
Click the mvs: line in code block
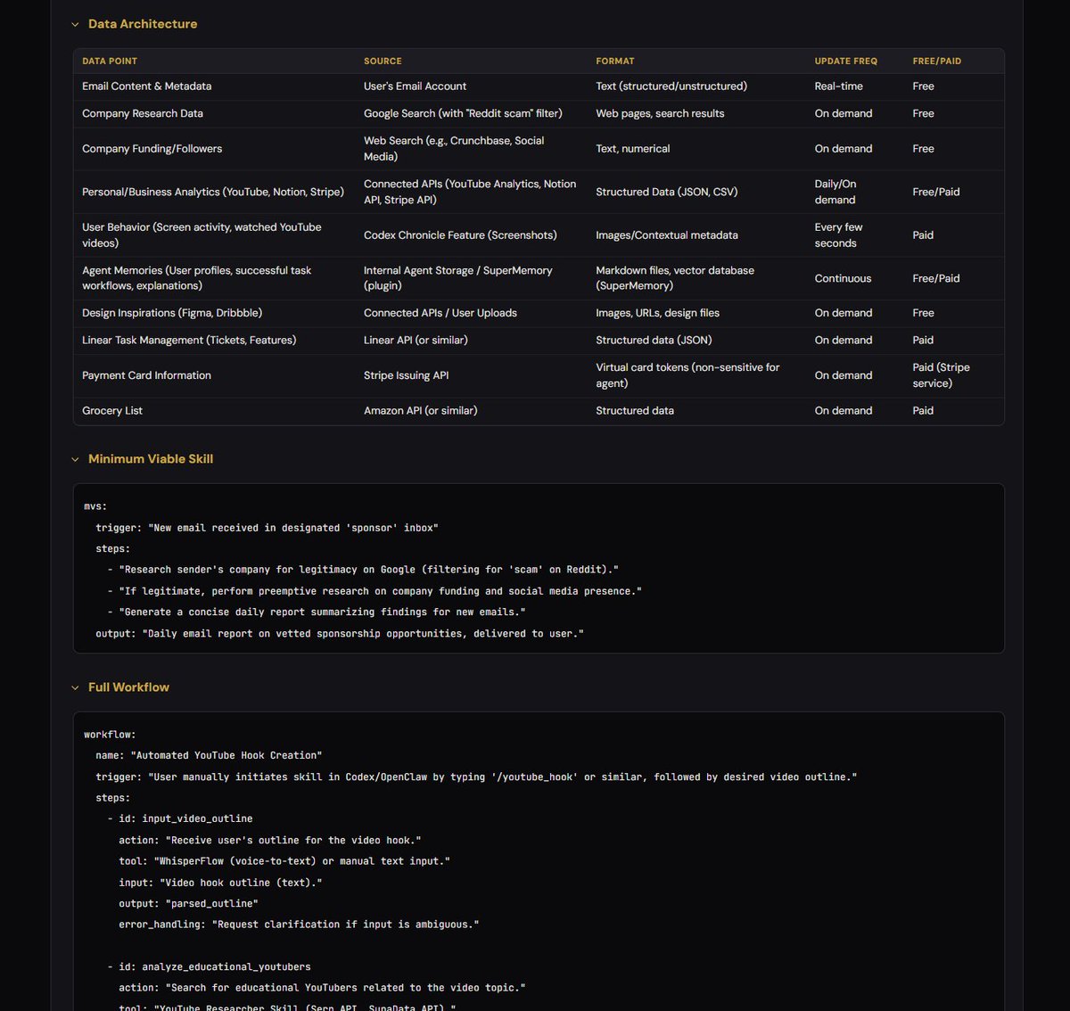(95, 506)
